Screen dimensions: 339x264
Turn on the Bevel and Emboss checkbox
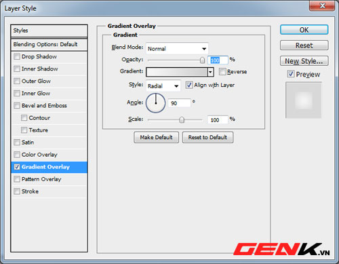click(17, 105)
